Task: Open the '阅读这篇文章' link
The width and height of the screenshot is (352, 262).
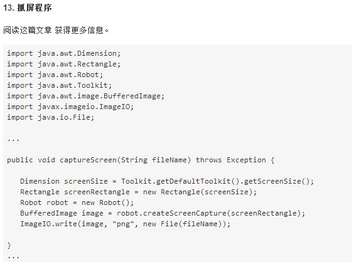Action: click(28, 30)
